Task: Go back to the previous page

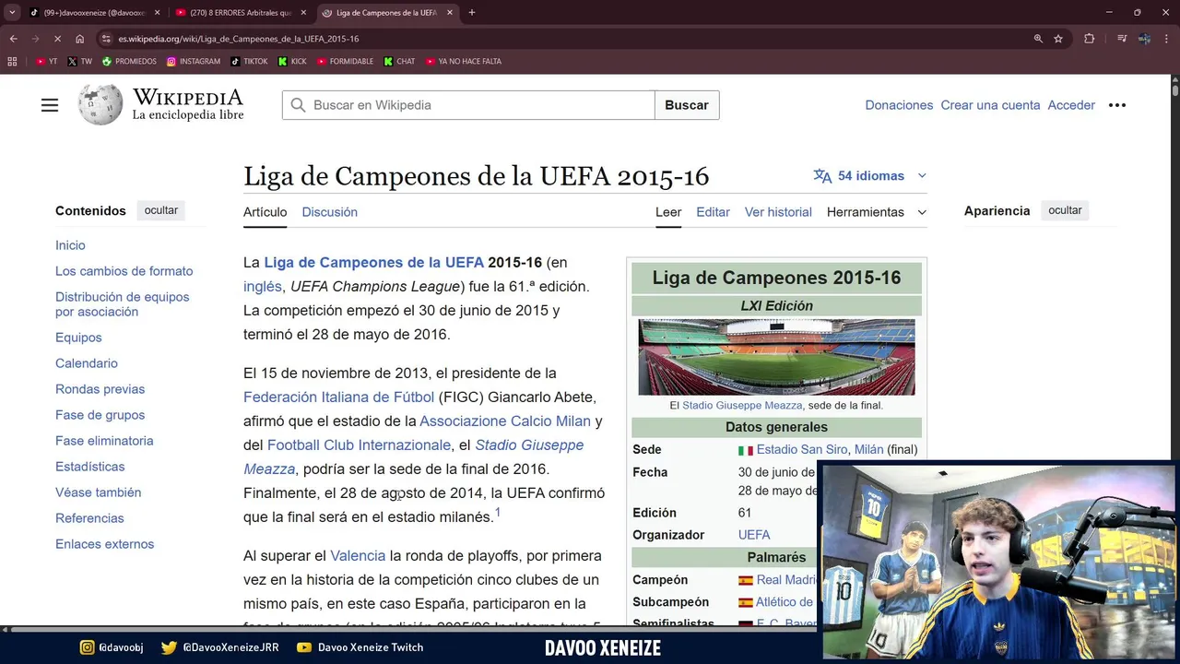Action: pyautogui.click(x=13, y=39)
